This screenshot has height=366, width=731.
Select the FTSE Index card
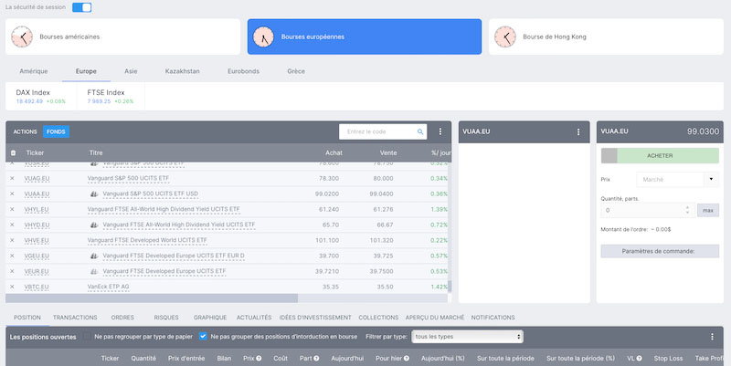click(111, 97)
